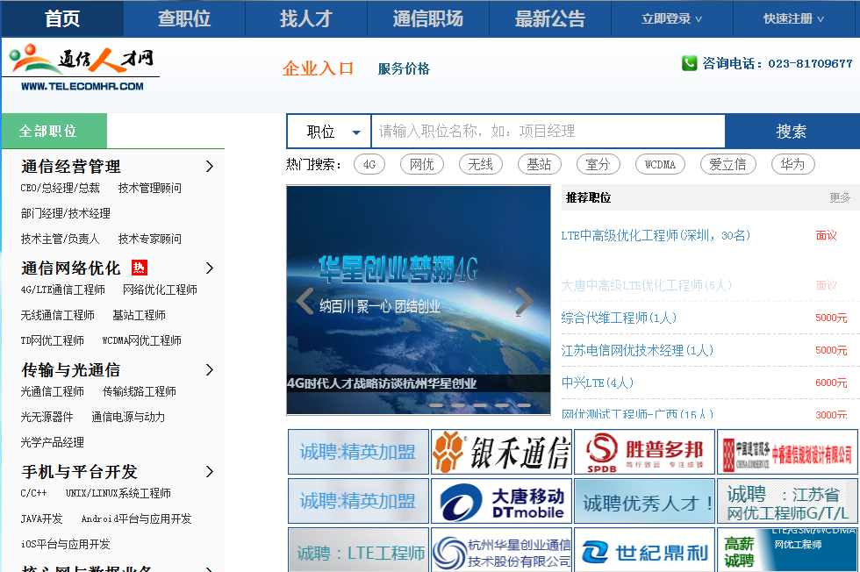Click the WCDMA hot search tag

[x=660, y=164]
